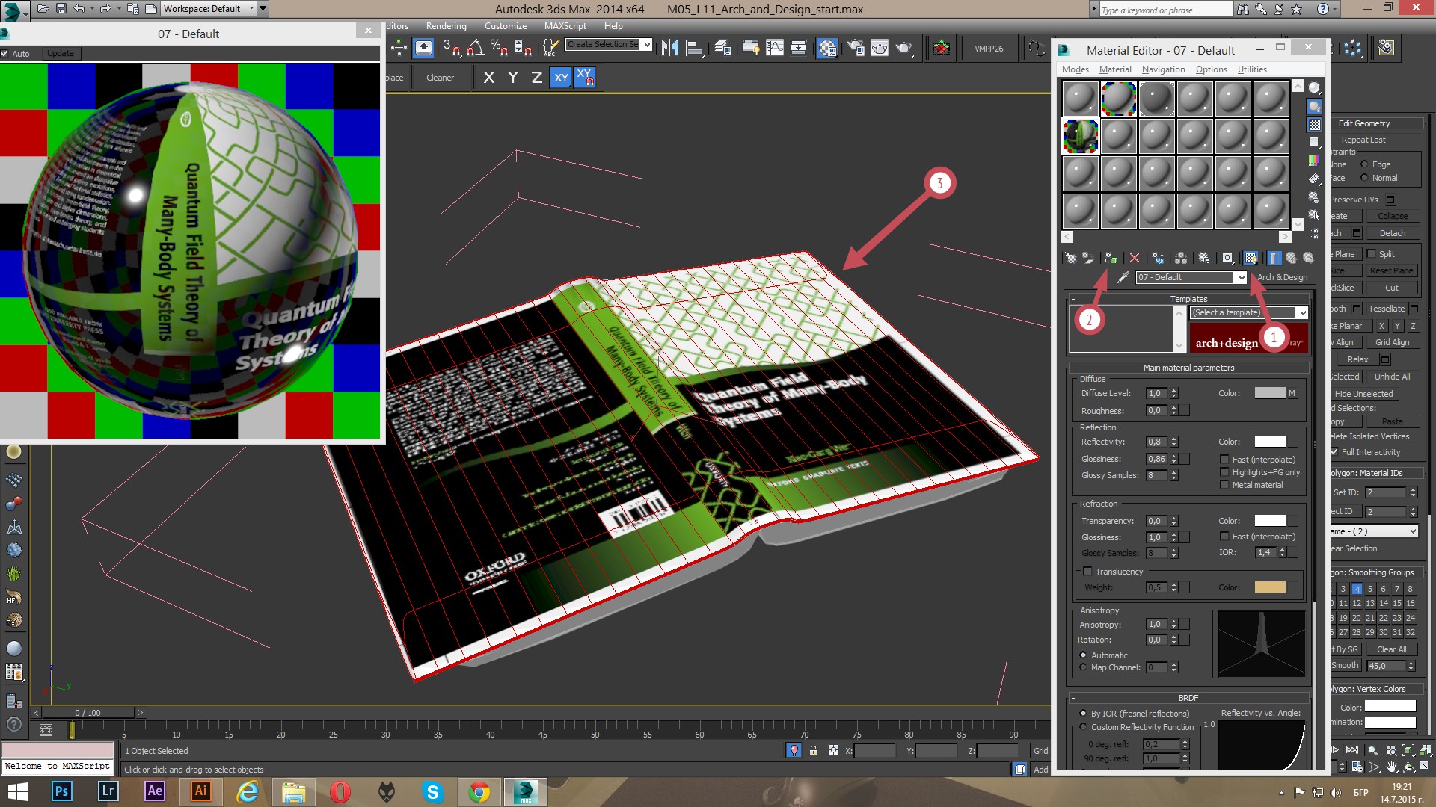Click Assign Material to Selection icon

[1111, 258]
